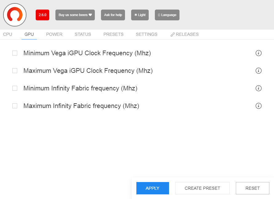Image resolution: width=274 pixels, height=199 pixels.
Task: Enable Minimum Vega iGPU Clock Frequency checkbox
Action: point(15,53)
